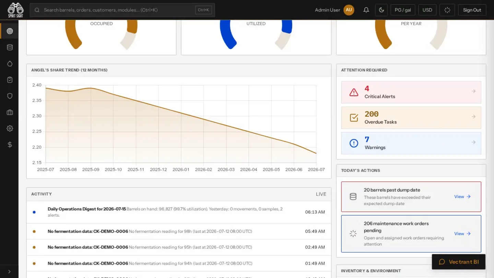Change currency with USD button
Screen dimensions: 494x278
click(x=427, y=10)
